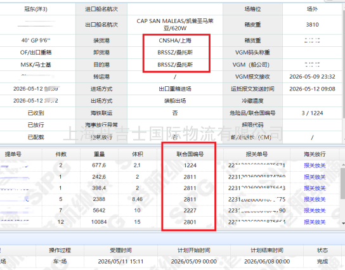Click the cargo table vertical scrollbar thumb
The image size is (345, 270).
point(343,184)
